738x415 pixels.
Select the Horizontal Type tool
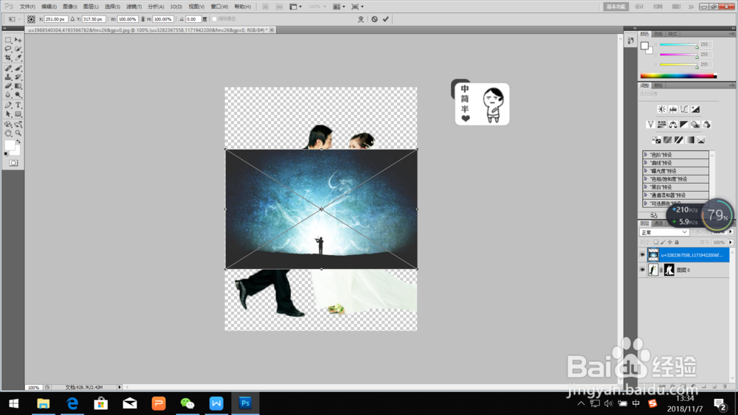[18, 105]
